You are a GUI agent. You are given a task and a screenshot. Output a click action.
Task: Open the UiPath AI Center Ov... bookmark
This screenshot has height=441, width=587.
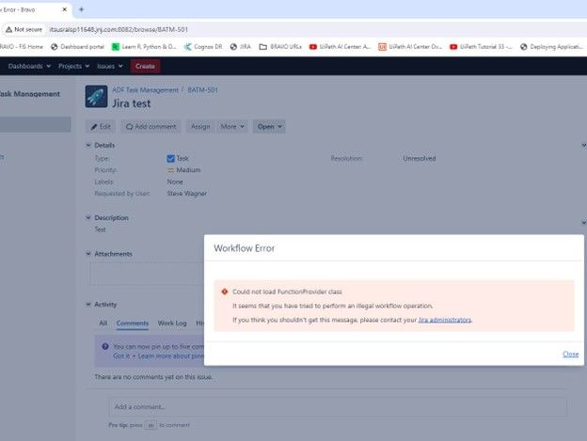410,47
